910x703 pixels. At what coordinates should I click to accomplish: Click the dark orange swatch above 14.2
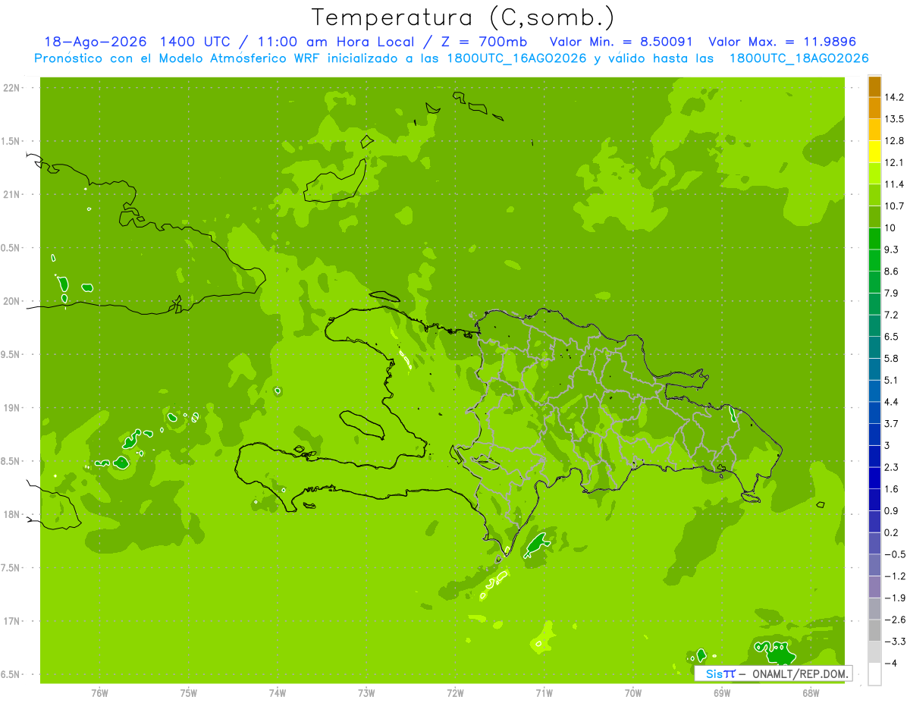point(874,86)
